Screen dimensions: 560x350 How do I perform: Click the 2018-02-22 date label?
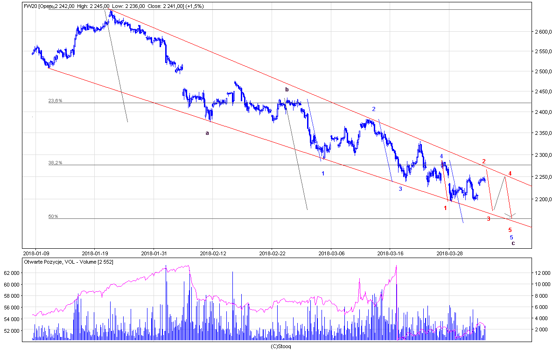click(272, 253)
